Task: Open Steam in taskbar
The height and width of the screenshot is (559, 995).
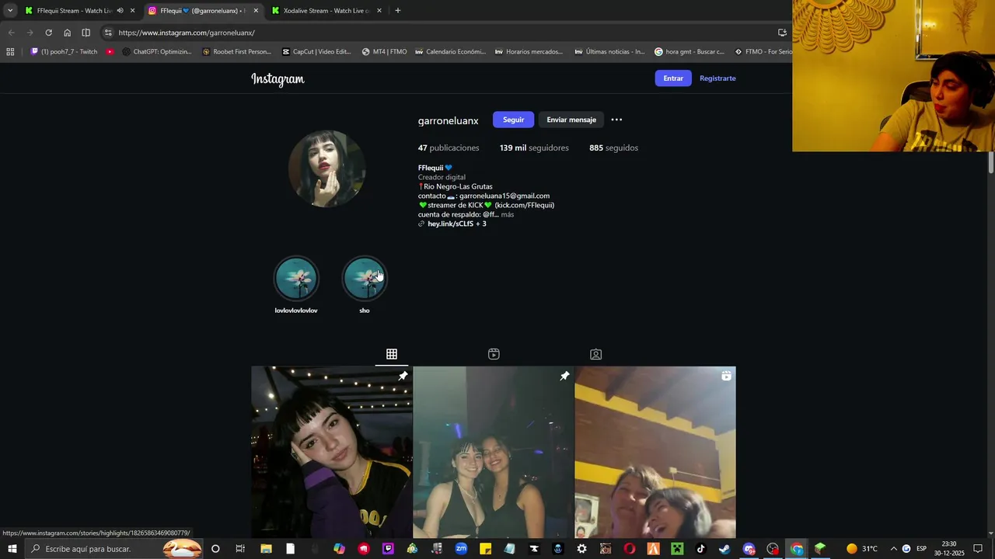Action: click(x=724, y=549)
